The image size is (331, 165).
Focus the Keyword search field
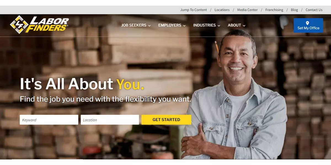point(49,120)
